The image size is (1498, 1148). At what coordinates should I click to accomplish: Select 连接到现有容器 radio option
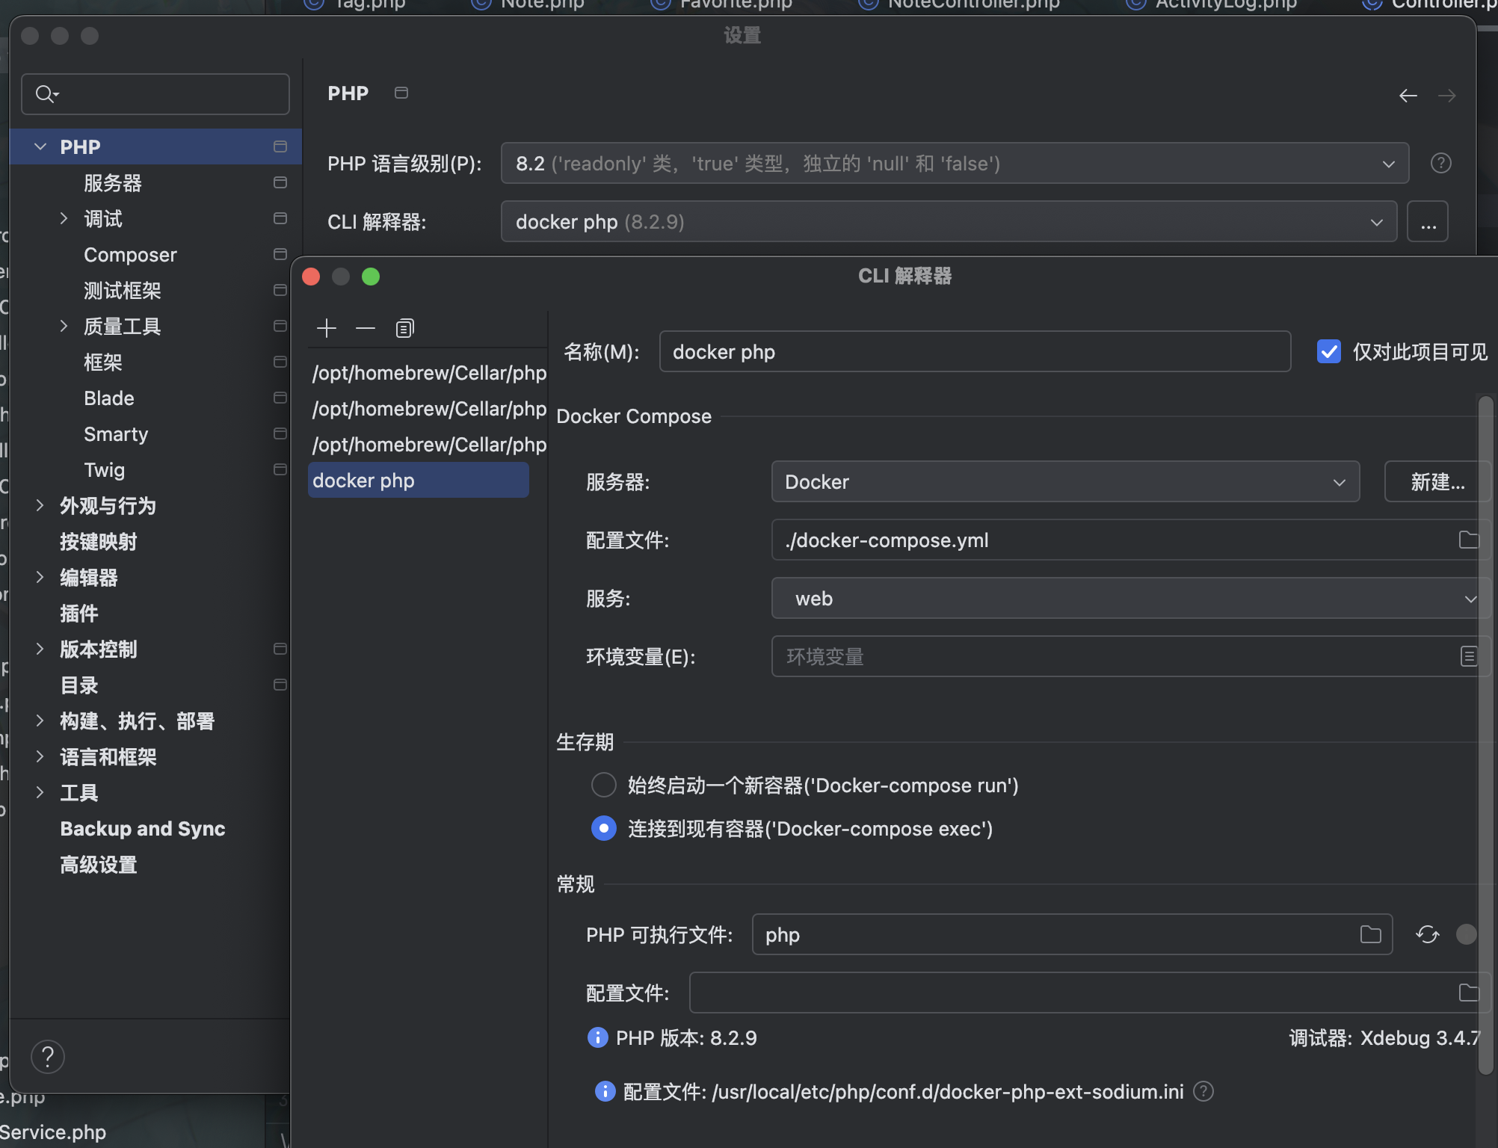[x=604, y=828]
